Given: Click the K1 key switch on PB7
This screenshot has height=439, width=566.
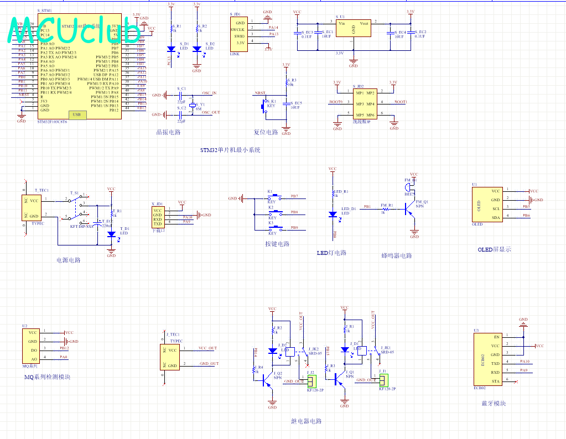Looking at the screenshot, I should 274,198.
